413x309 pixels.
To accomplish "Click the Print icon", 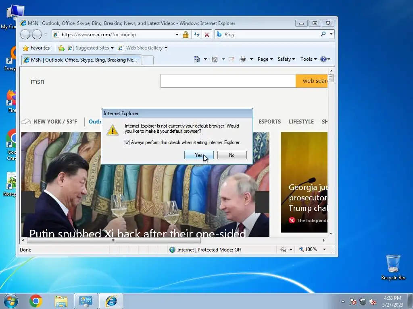I will [242, 60].
